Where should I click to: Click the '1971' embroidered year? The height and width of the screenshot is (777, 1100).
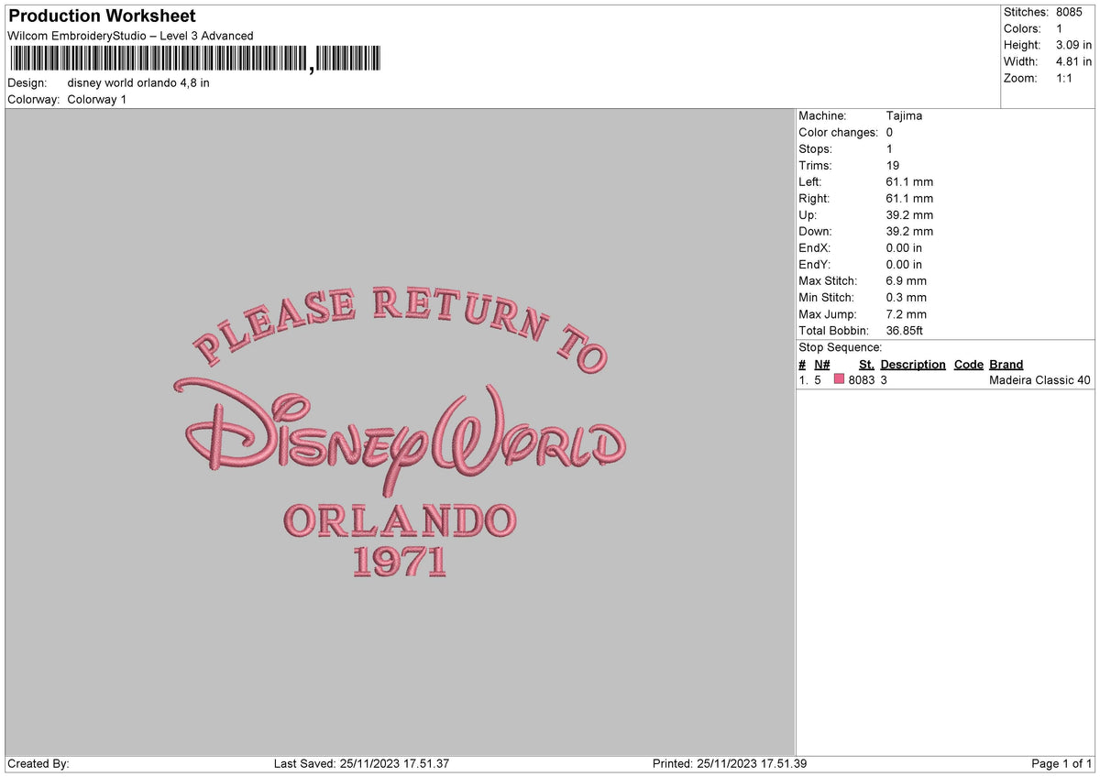pyautogui.click(x=400, y=563)
